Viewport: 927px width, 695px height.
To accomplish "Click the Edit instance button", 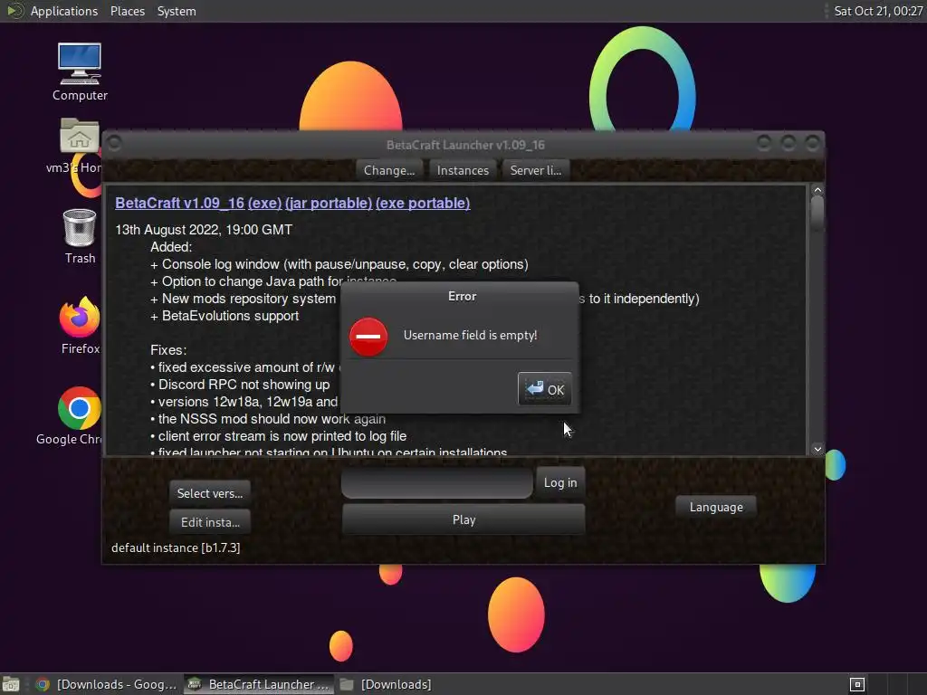I will (210, 522).
